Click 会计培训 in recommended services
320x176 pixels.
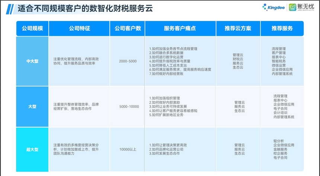(281, 113)
